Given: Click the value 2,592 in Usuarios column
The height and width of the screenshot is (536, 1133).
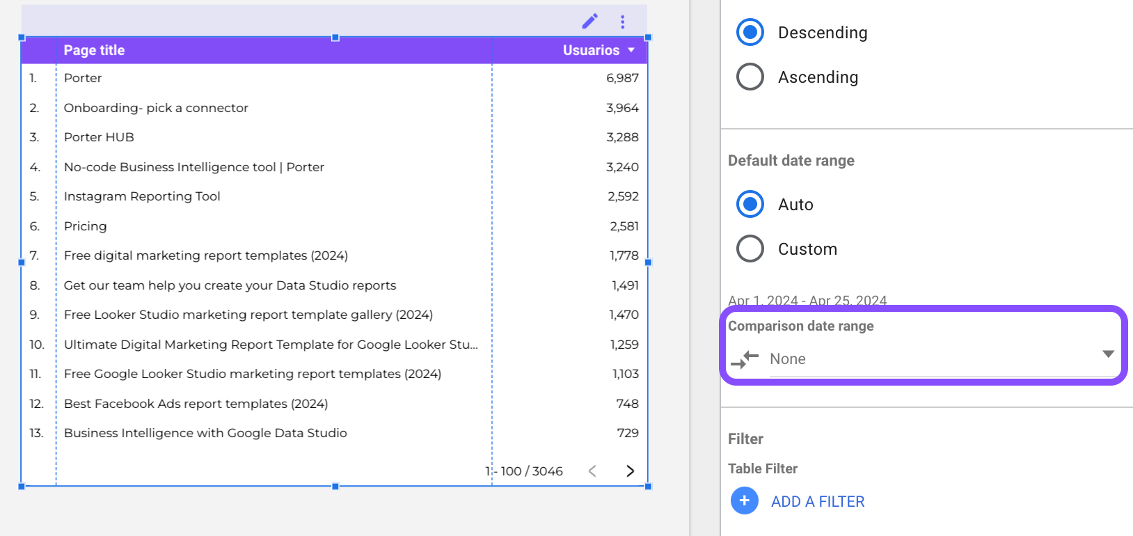Looking at the screenshot, I should coord(623,196).
